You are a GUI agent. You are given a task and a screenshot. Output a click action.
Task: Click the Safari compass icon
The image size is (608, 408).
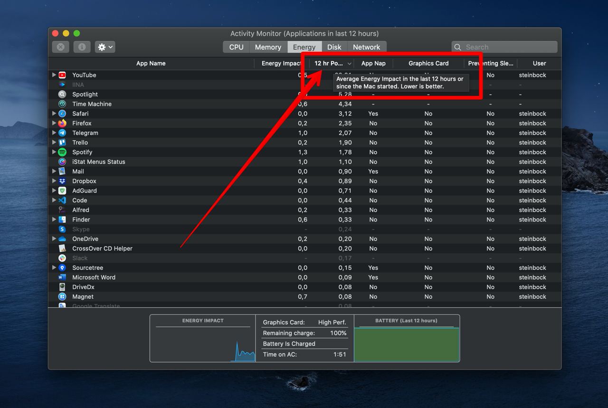pyautogui.click(x=62, y=114)
